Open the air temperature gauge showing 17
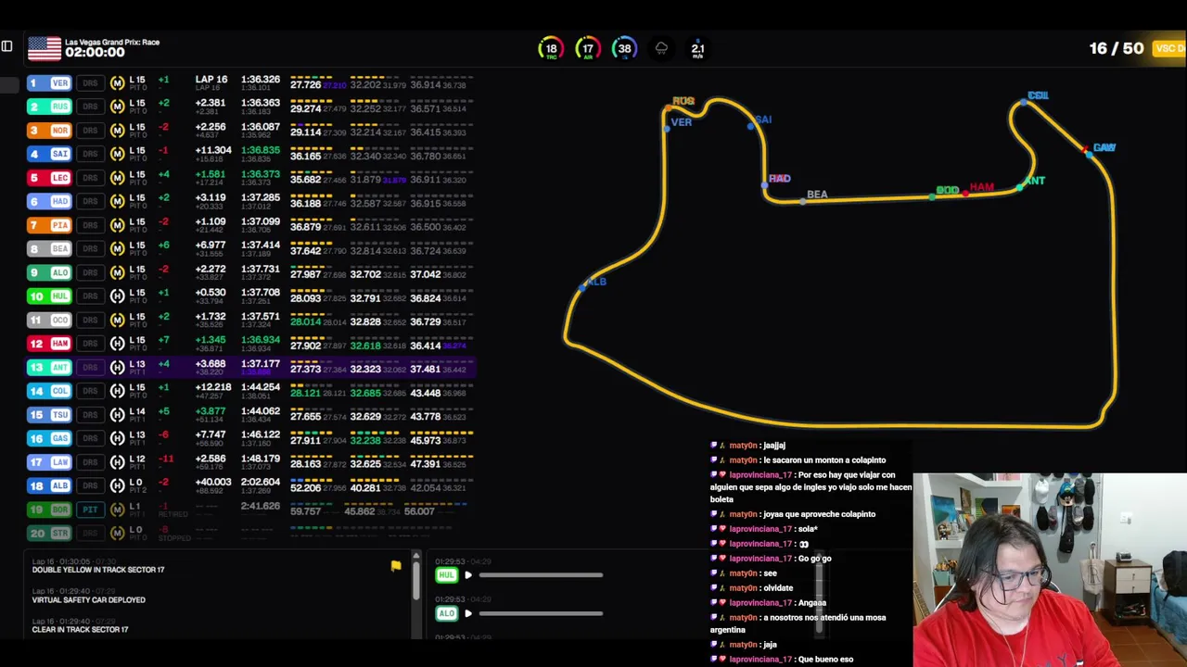Screen dimensions: 1187x667 tap(587, 48)
